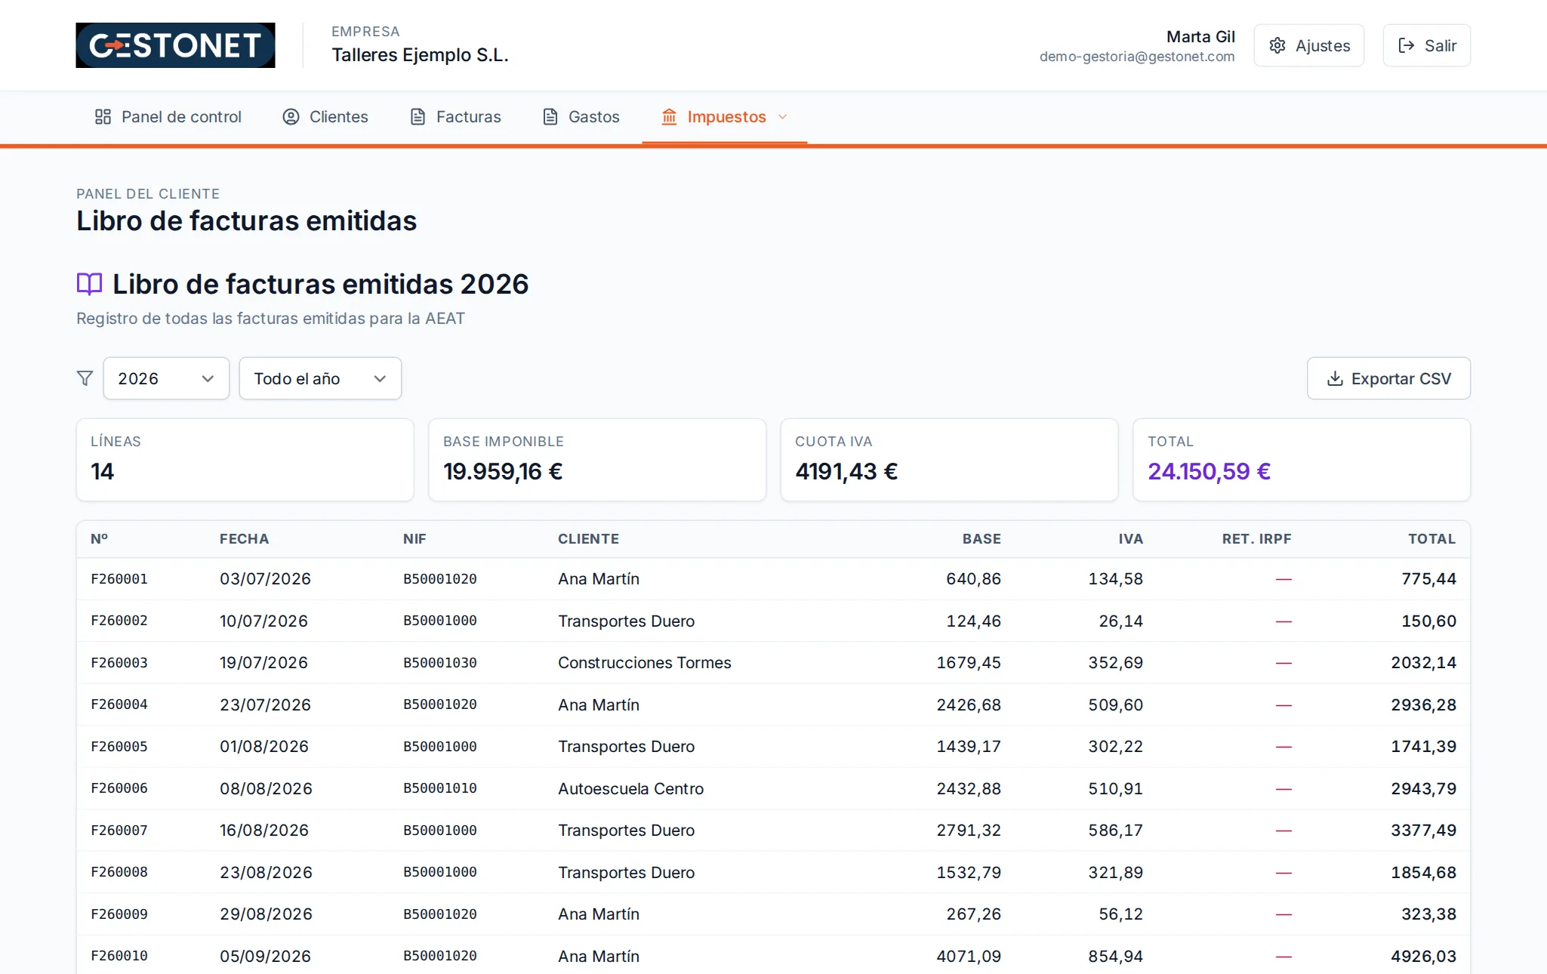Open Ajustes settings
The width and height of the screenshot is (1547, 974).
click(1309, 45)
